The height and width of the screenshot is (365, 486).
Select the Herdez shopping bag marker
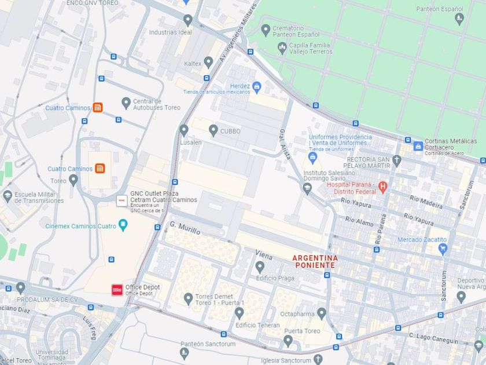pos(257,87)
